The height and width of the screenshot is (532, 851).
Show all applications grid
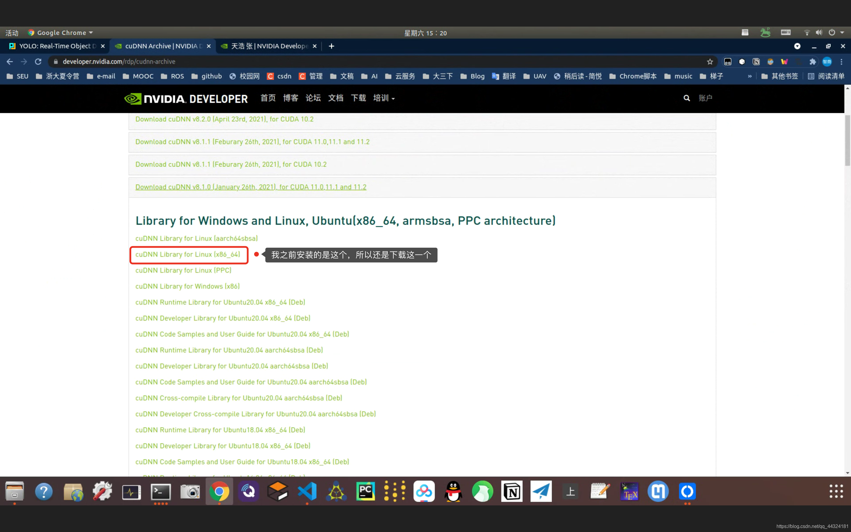click(x=836, y=491)
